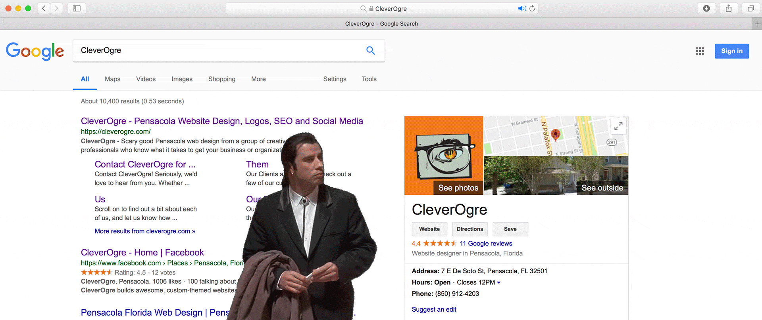Click the CleverOgre panel title

(x=449, y=210)
